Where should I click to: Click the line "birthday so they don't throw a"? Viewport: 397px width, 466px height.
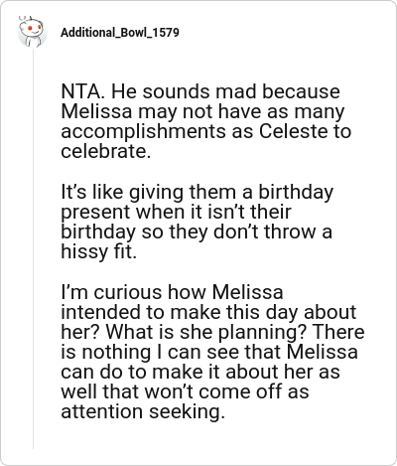point(197,232)
